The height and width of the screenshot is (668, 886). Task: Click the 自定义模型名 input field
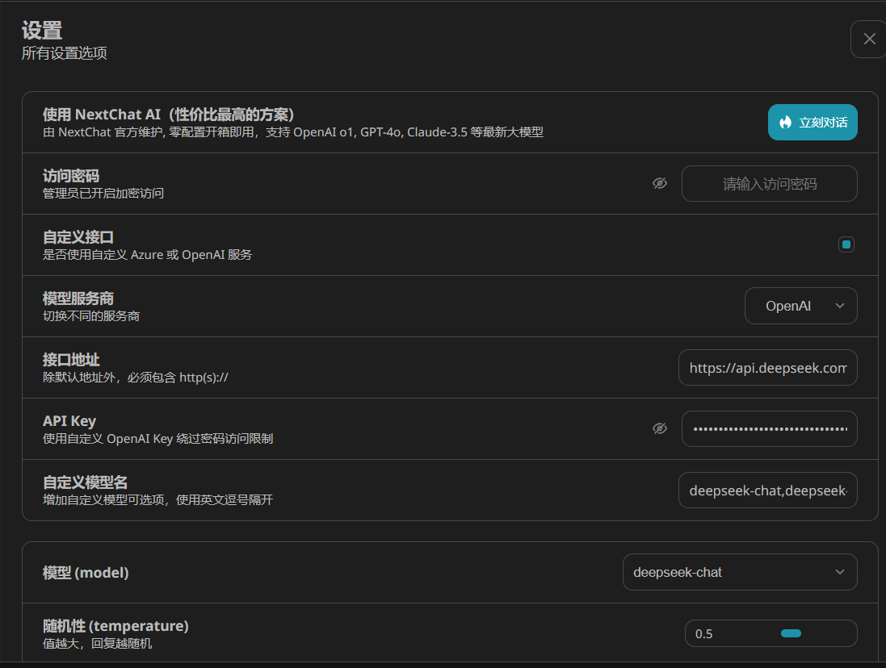pyautogui.click(x=767, y=491)
